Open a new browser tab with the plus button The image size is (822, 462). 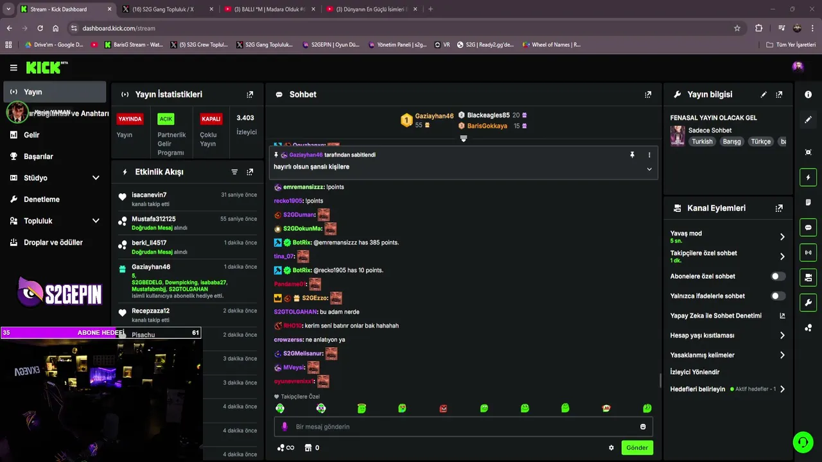pyautogui.click(x=430, y=9)
